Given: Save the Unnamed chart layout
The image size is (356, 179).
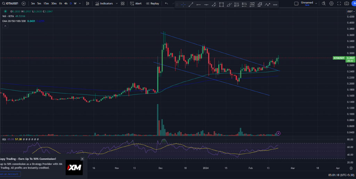Looking at the screenshot, I should coord(307,5).
